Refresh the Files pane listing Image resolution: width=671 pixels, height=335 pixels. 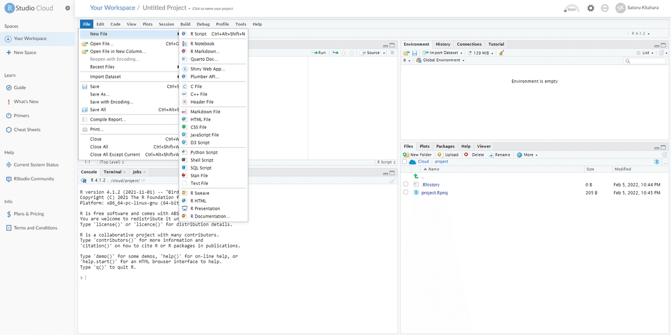(x=664, y=155)
